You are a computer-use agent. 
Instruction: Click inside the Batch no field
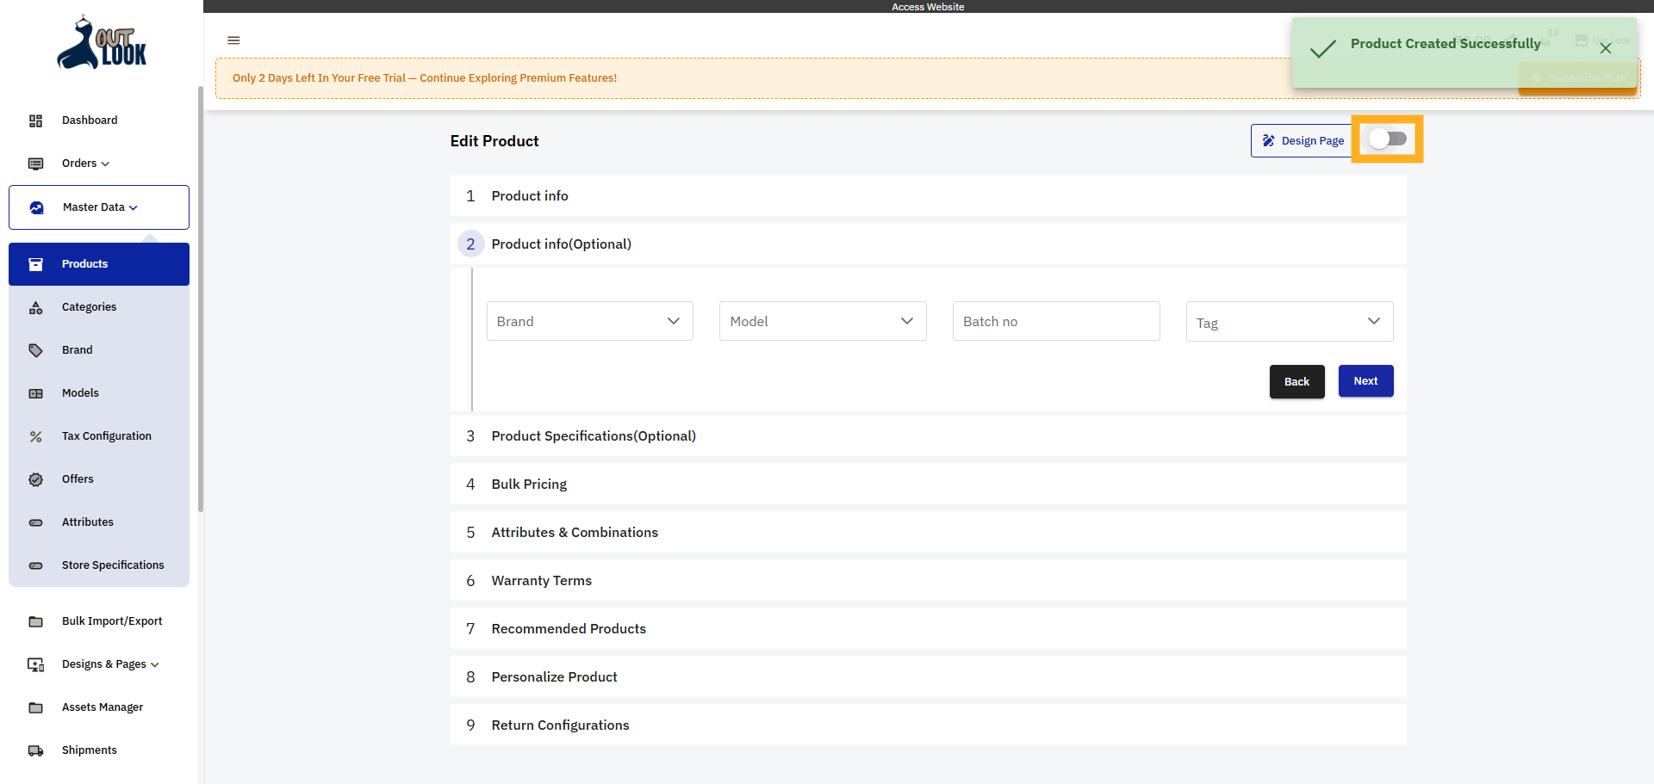point(1055,320)
